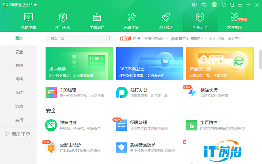262x164 pixels.
Task: Click text 防止恶意程序篡改浏览器主页
Action: [223, 128]
